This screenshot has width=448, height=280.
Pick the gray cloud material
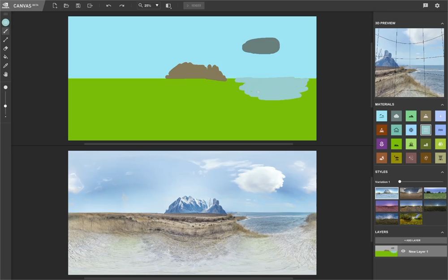point(396,116)
